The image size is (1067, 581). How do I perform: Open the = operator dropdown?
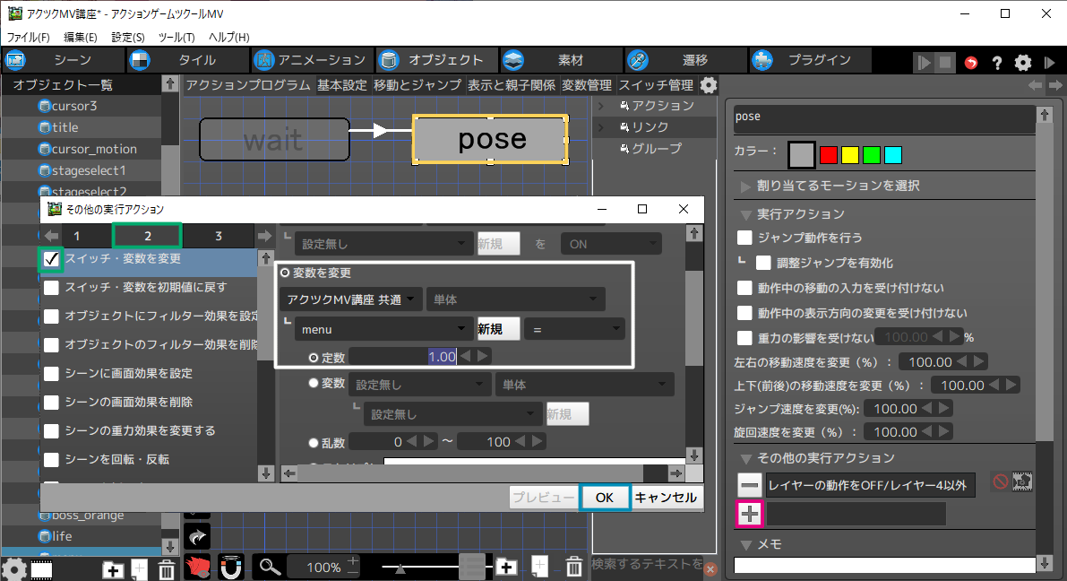(574, 329)
